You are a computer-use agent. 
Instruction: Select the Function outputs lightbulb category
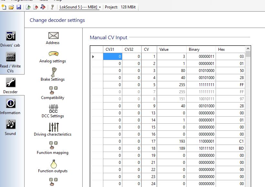click(x=53, y=166)
